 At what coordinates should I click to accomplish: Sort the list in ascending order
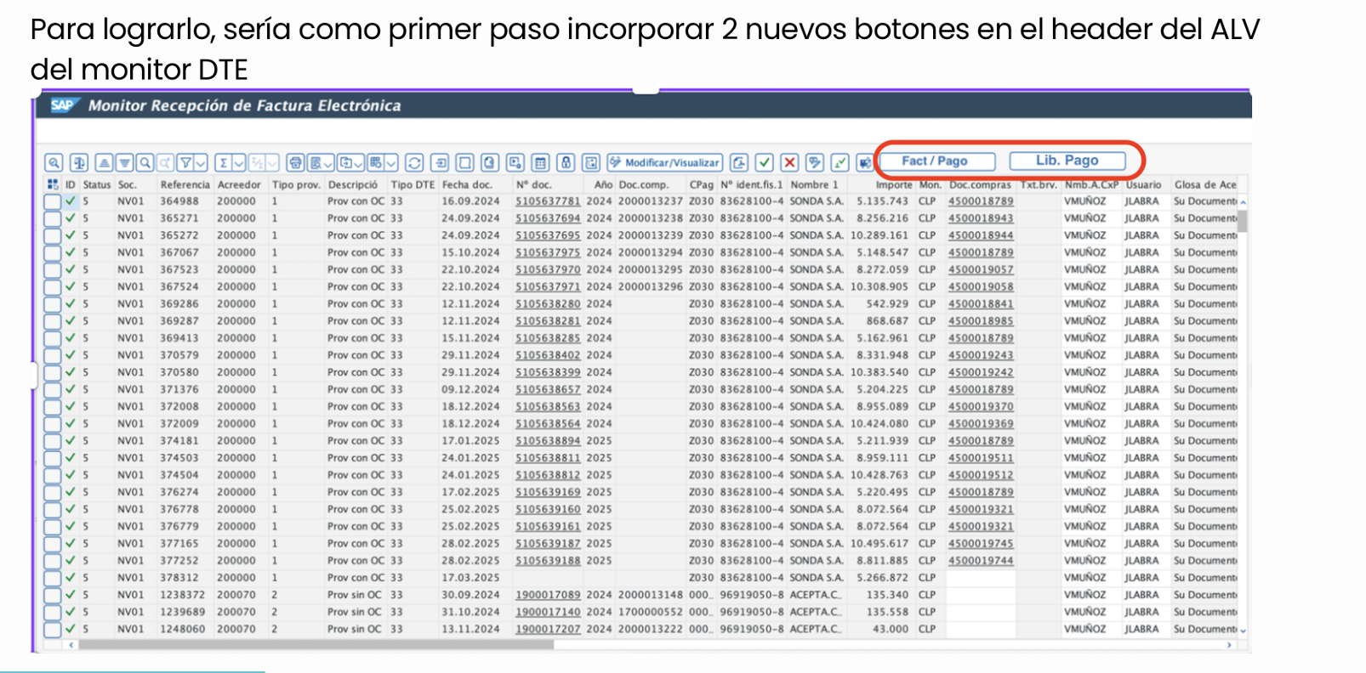pos(104,162)
